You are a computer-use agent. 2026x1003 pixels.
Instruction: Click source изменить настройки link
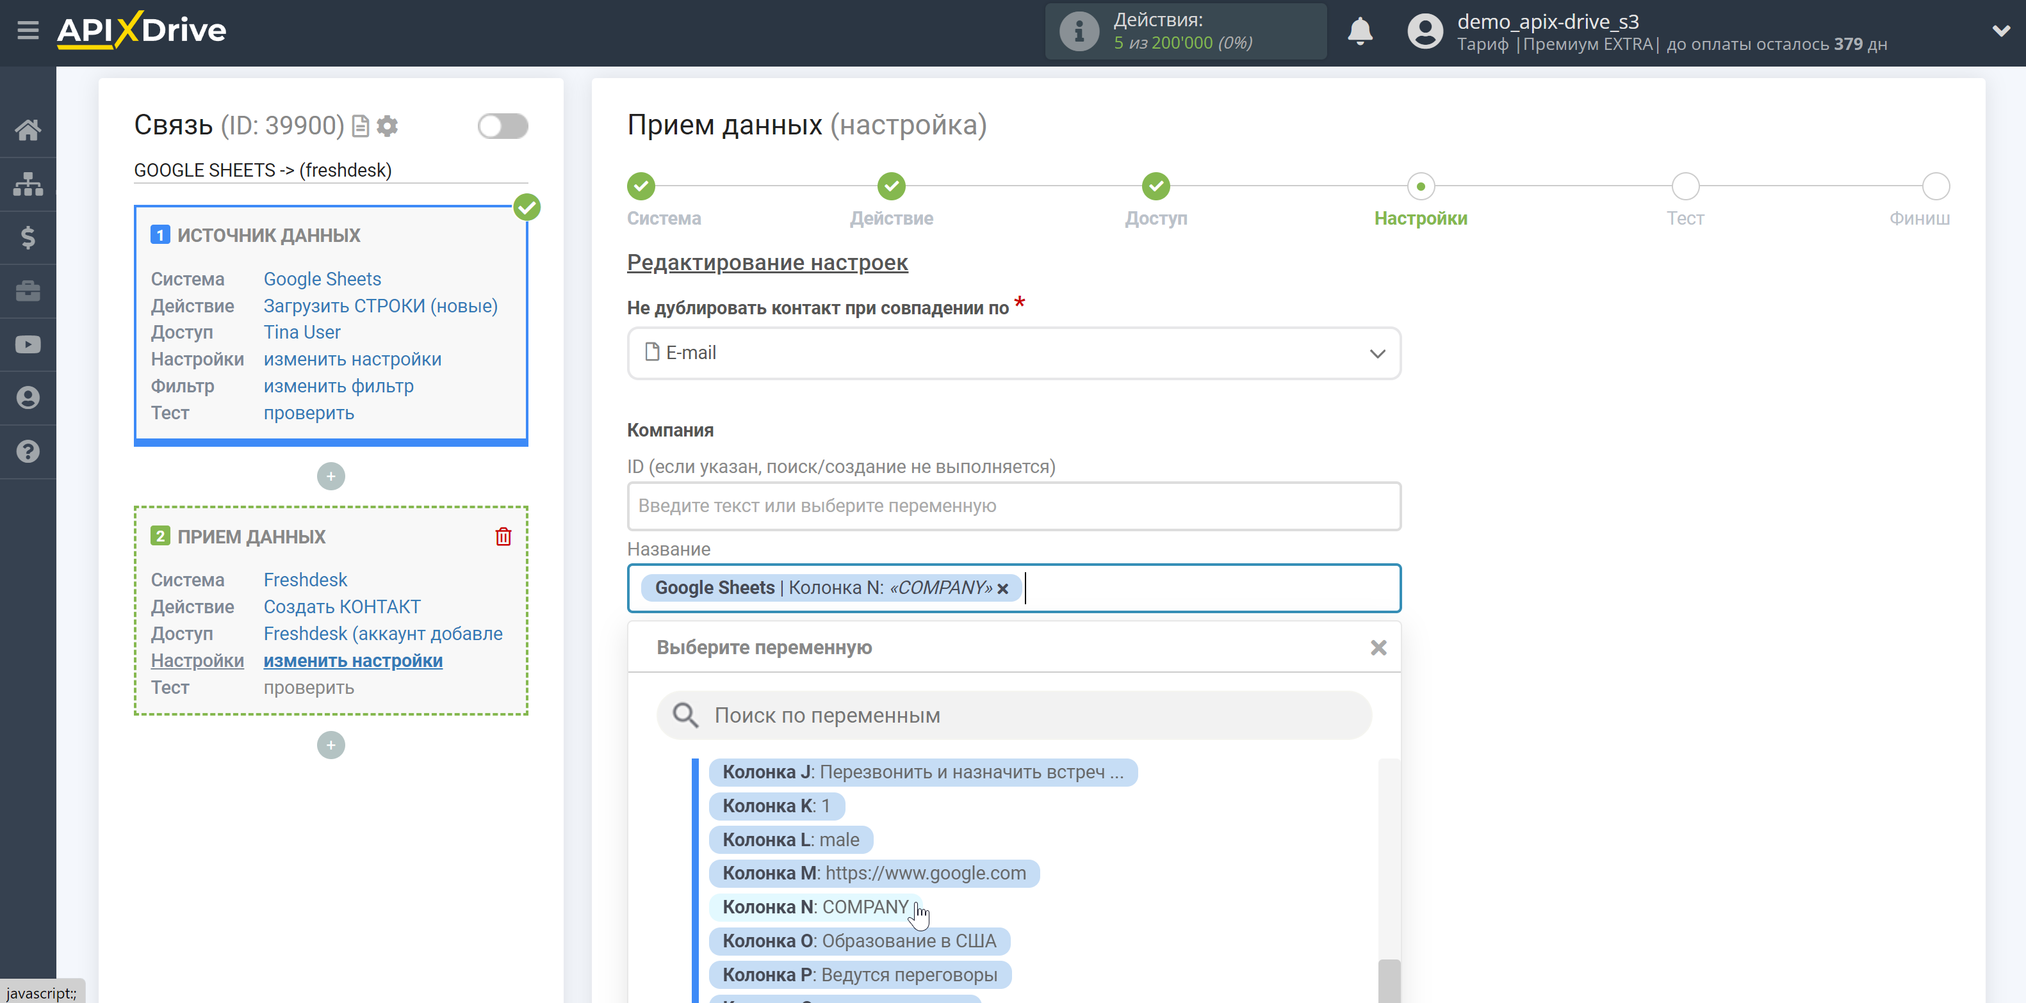[352, 359]
